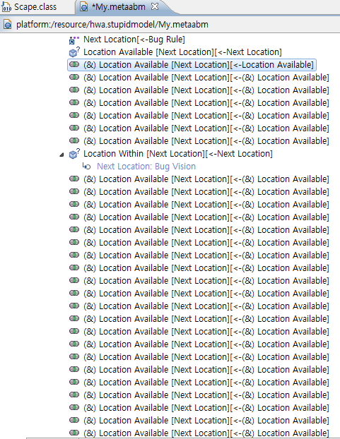Select Location Within [Next Location] item

tap(178, 154)
